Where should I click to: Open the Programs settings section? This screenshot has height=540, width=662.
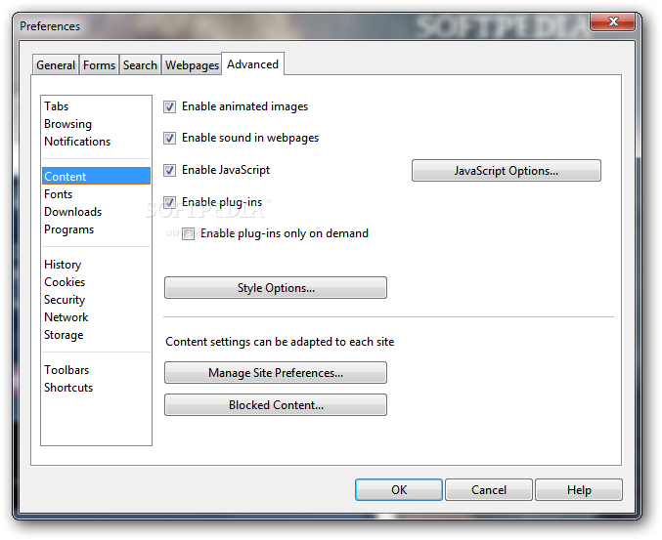pos(96,229)
